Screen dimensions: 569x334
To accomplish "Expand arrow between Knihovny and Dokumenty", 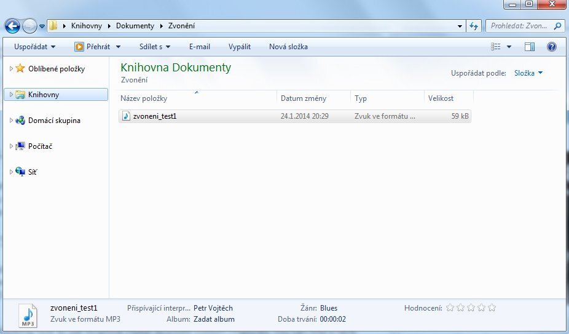I will click(x=109, y=26).
